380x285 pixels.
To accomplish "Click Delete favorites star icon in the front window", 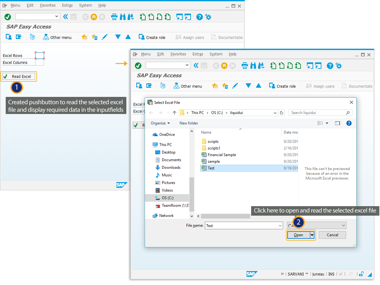I will coord(225,86).
